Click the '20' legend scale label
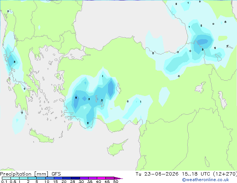237x183 pixels. (64, 182)
